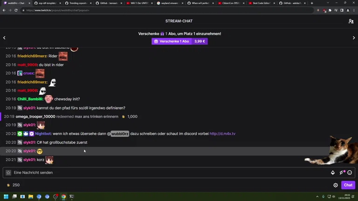Open the tab search dropdown chevron

pyautogui.click(x=328, y=3)
